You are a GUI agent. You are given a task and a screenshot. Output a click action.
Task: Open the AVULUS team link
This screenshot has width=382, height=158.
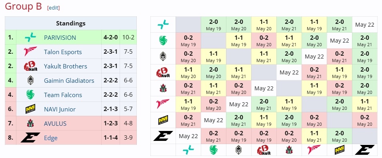(x=55, y=124)
